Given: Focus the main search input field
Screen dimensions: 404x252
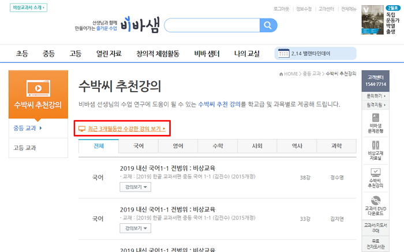Looking at the screenshot, I should [212, 25].
